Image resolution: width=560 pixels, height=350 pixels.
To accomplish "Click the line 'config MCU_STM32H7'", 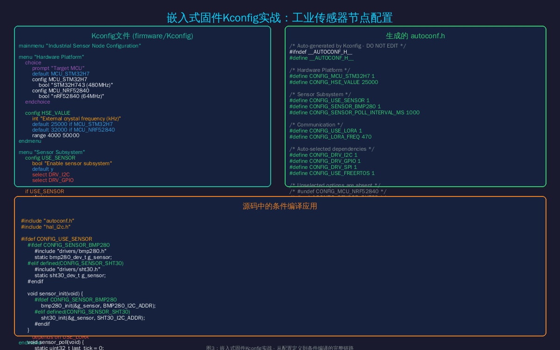I will 60,79.
